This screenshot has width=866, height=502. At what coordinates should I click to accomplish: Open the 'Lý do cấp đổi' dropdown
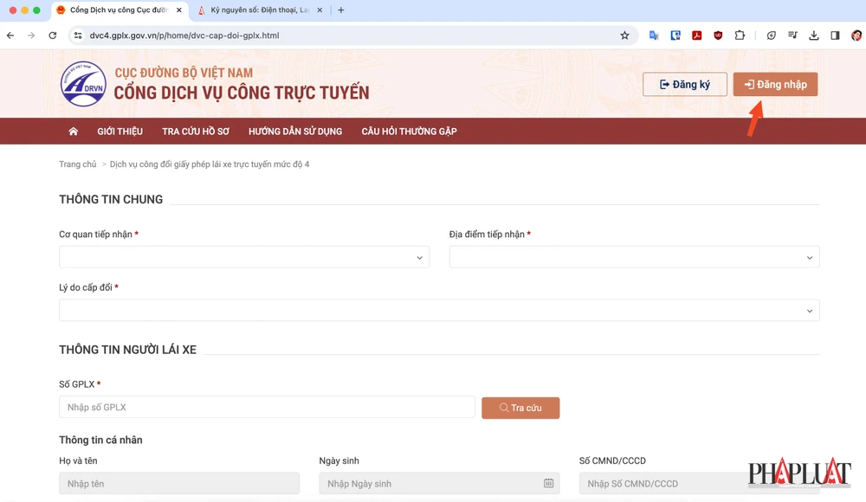pyautogui.click(x=438, y=309)
